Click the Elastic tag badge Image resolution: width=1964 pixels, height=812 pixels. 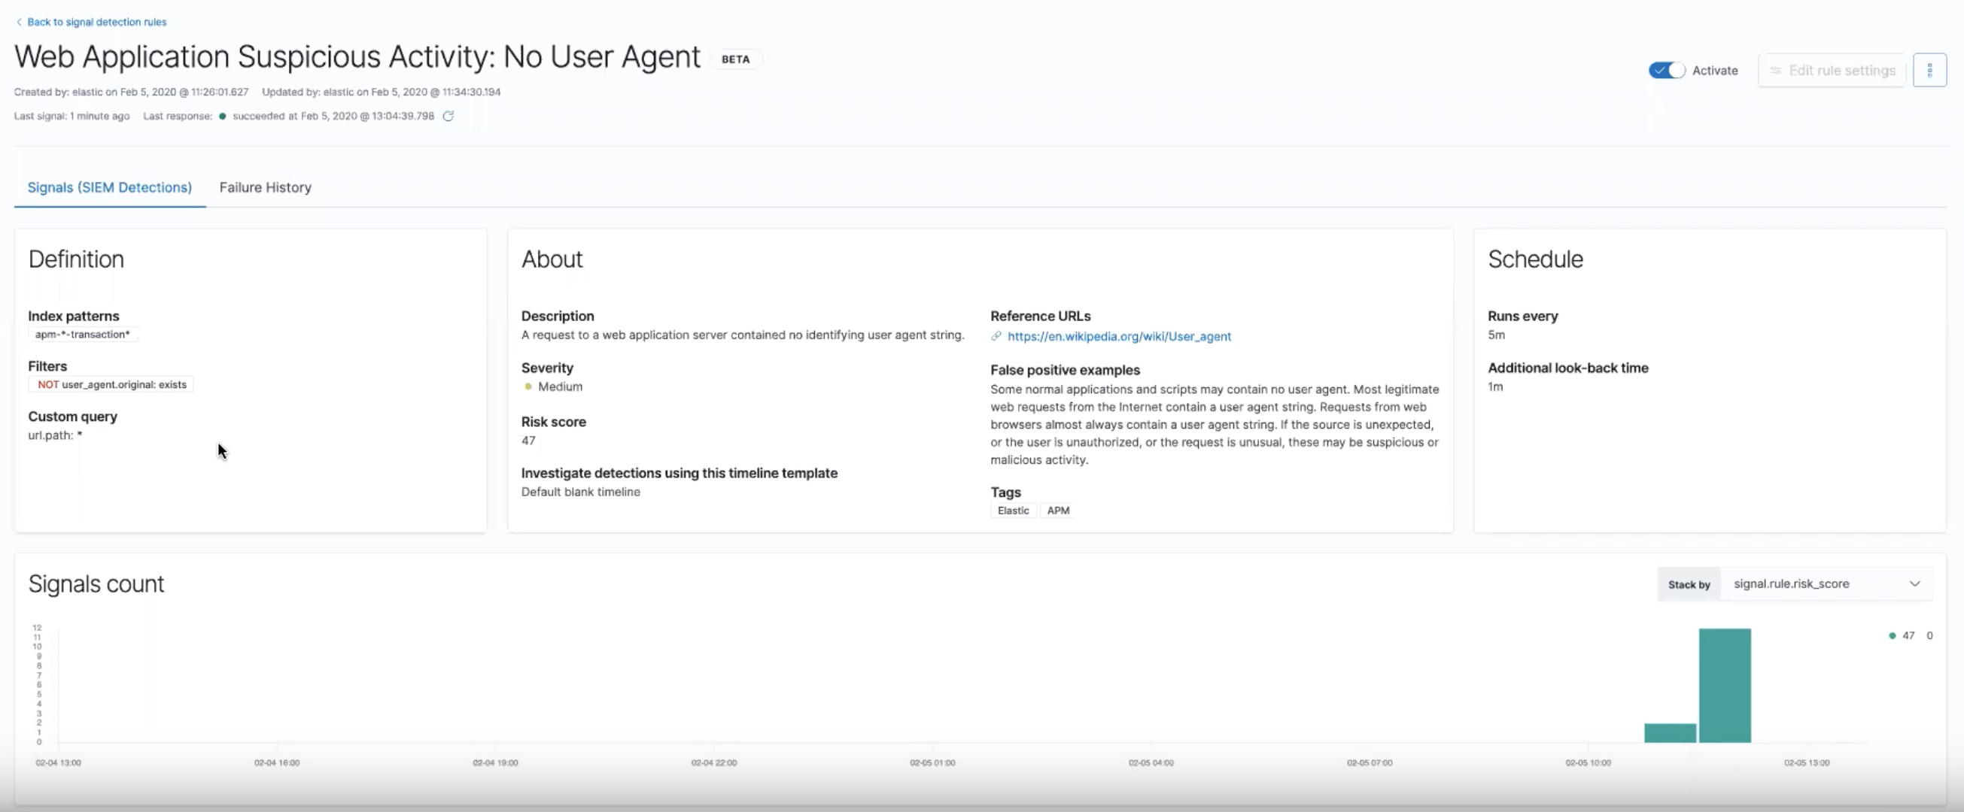[x=1013, y=511]
